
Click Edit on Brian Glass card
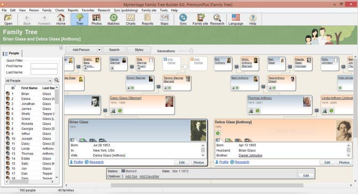(182, 163)
